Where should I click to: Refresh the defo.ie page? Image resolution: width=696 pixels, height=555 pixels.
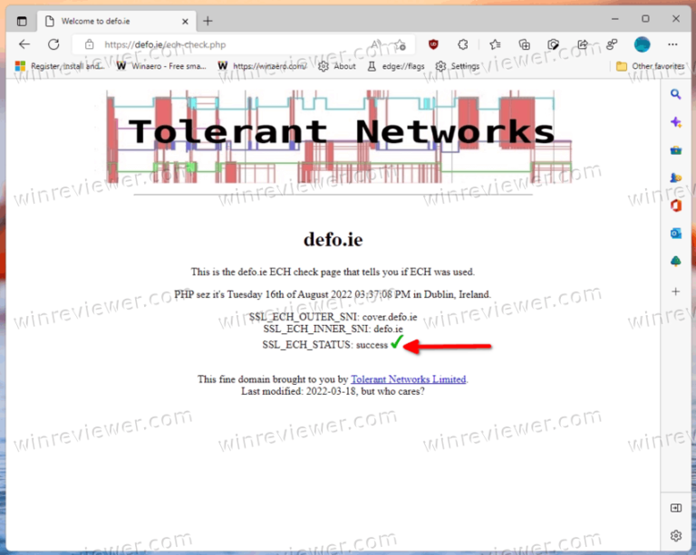(x=53, y=43)
